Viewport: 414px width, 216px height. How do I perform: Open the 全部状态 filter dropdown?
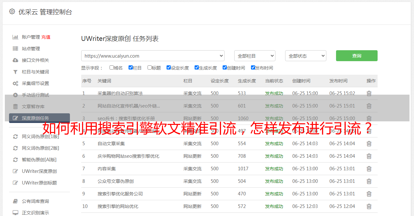pos(305,56)
